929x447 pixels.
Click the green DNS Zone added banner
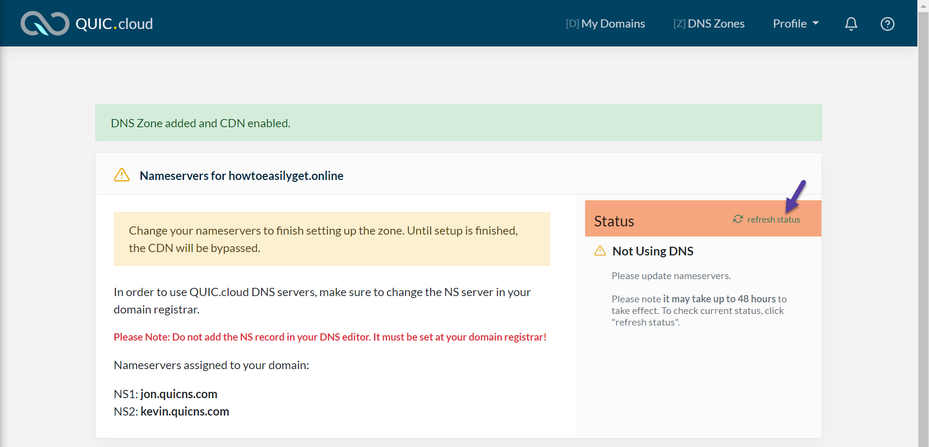click(458, 123)
